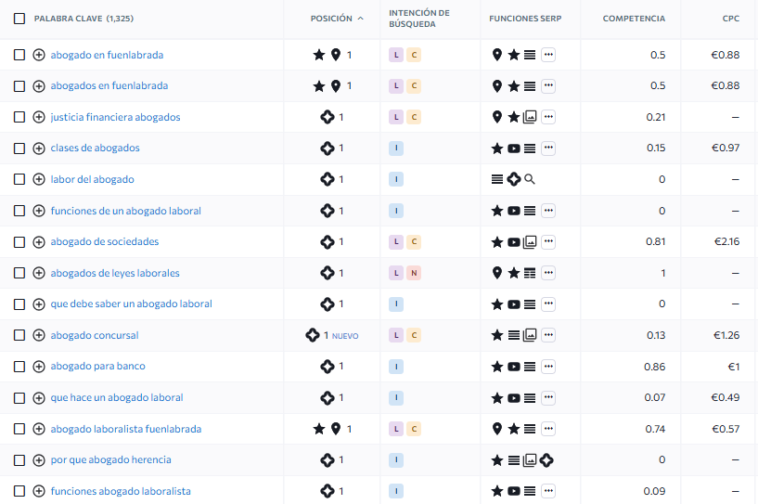Image resolution: width=758 pixels, height=504 pixels.
Task: Click the plus icon beside 'abogado para banco'
Action: point(39,367)
